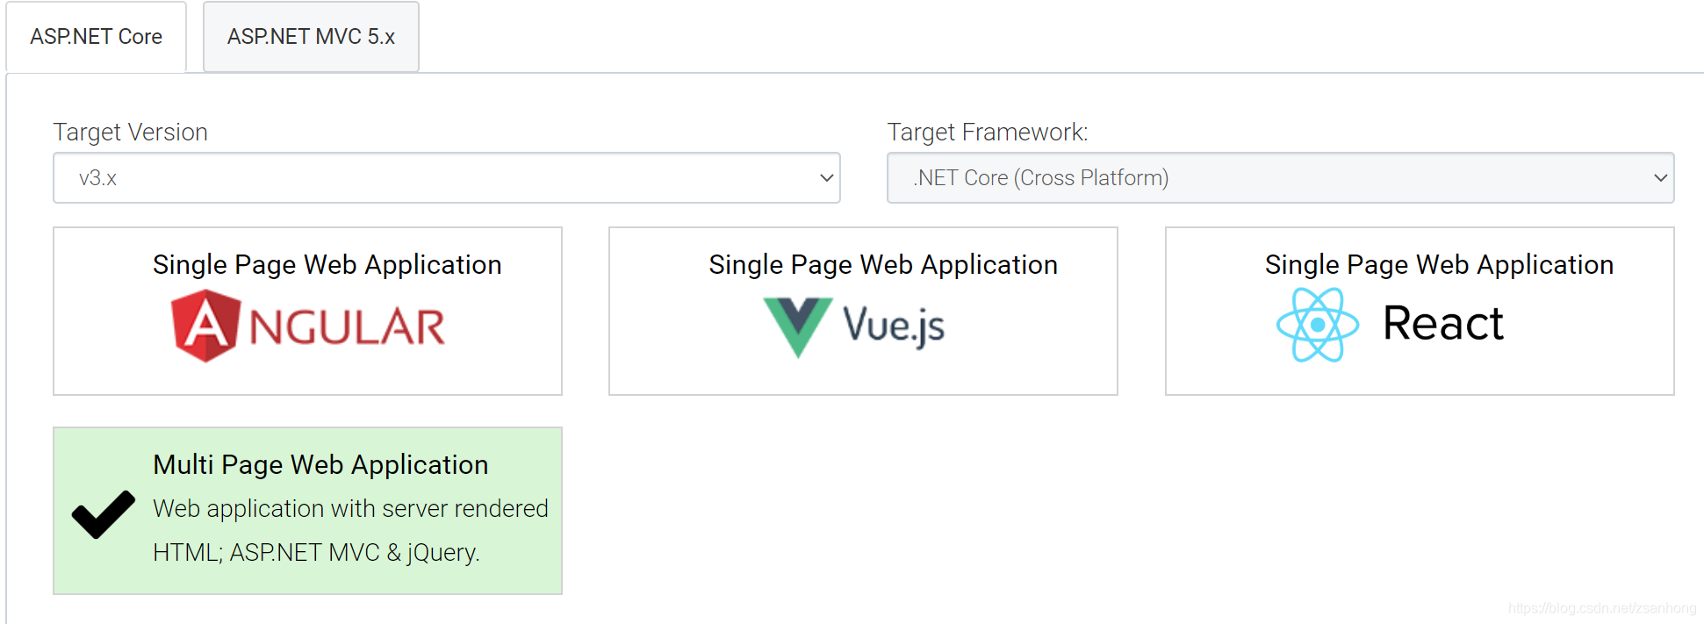Click the React atom logo
Viewport: 1704px width, 624px height.
(x=1318, y=325)
